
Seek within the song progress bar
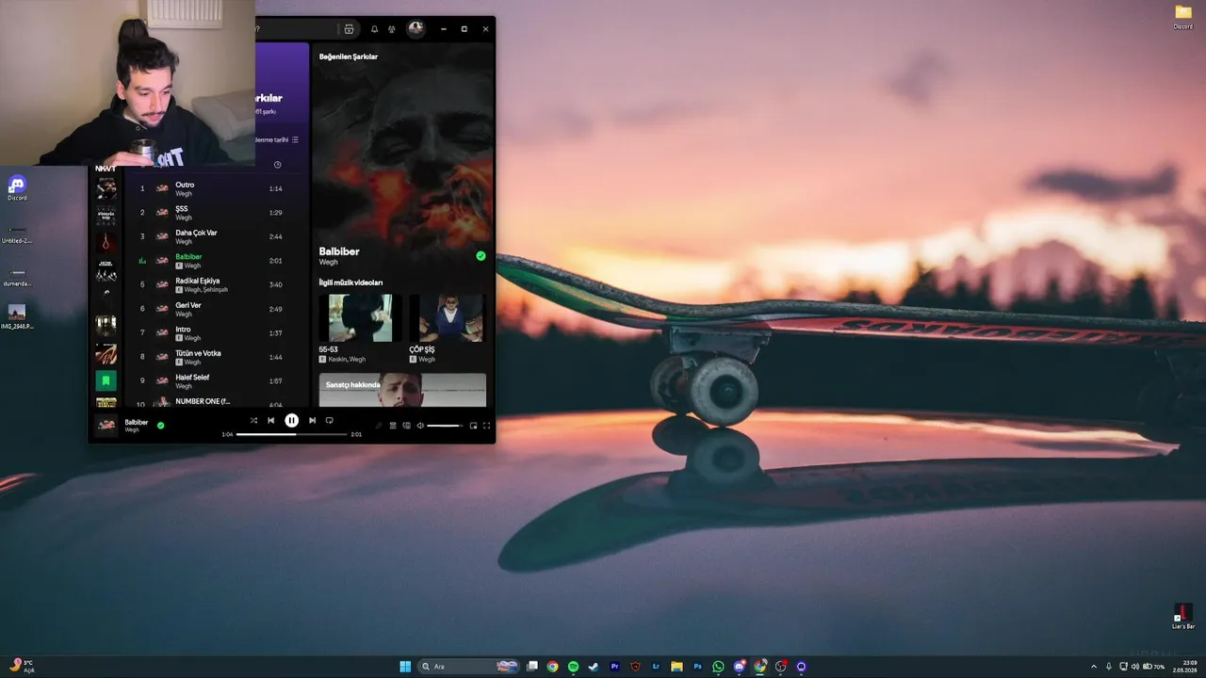[291, 434]
